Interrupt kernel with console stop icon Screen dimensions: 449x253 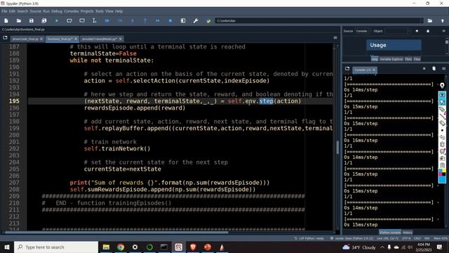coord(424,69)
